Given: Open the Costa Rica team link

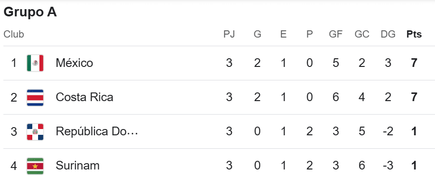Looking at the screenshot, I should (84, 97).
